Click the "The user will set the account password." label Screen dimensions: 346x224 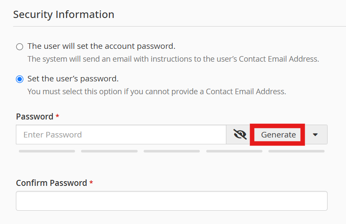101,46
